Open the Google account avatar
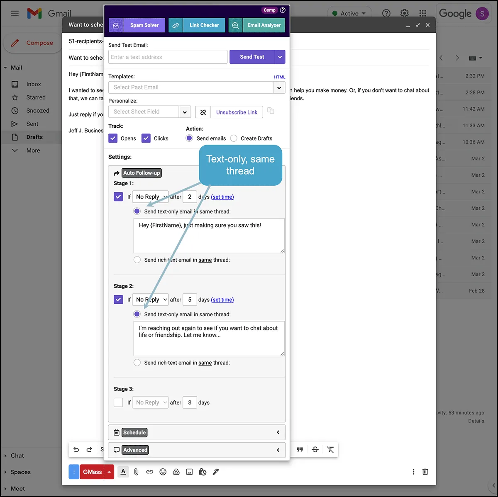 [482, 14]
